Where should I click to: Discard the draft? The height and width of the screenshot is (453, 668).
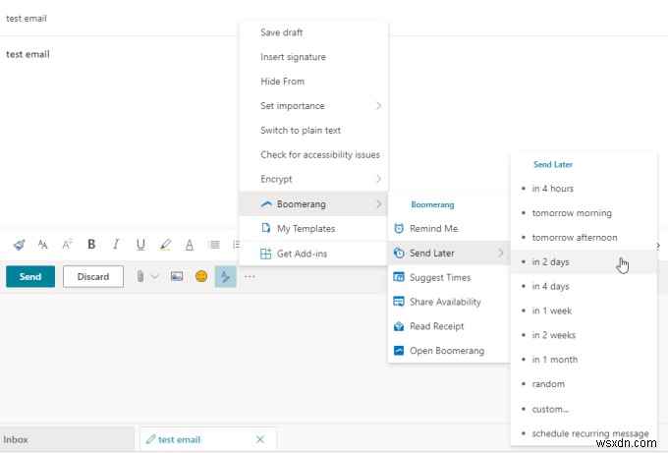pyautogui.click(x=93, y=276)
